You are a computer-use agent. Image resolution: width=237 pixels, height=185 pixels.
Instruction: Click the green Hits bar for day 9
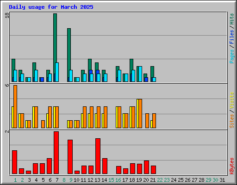69,55
